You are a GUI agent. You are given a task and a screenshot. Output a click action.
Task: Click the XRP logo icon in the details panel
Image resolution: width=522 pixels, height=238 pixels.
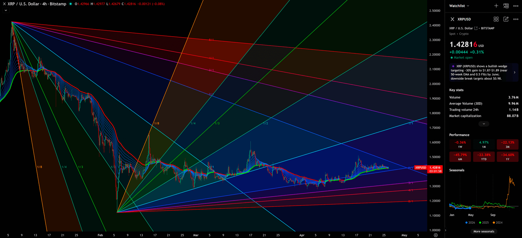453,19
